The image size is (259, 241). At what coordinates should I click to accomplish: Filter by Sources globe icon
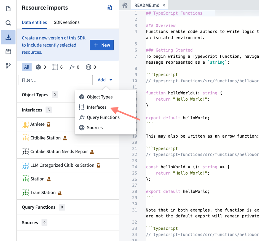tap(91, 67)
